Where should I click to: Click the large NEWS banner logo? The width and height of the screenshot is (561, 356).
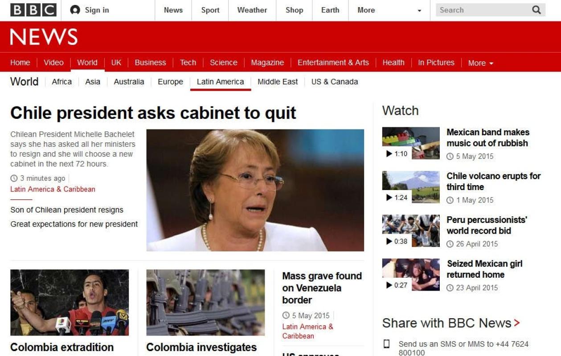[x=44, y=37]
